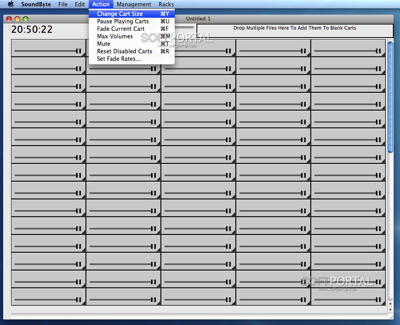Open the Management menu
Screen dimensions: 400x325
click(134, 4)
